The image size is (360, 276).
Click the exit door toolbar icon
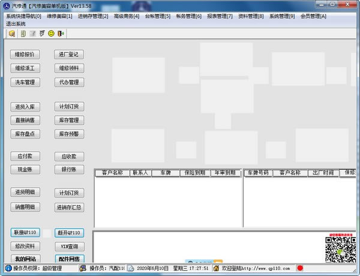(x=61, y=34)
